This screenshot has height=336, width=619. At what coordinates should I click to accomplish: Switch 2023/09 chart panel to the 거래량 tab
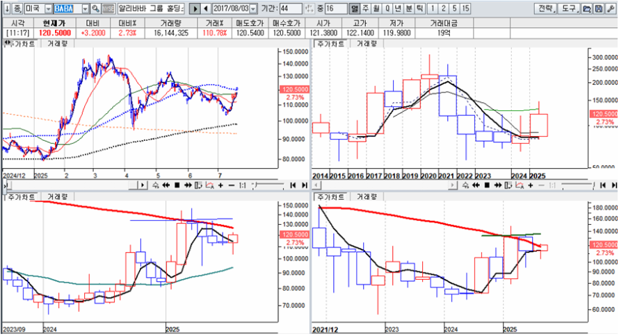(x=58, y=196)
